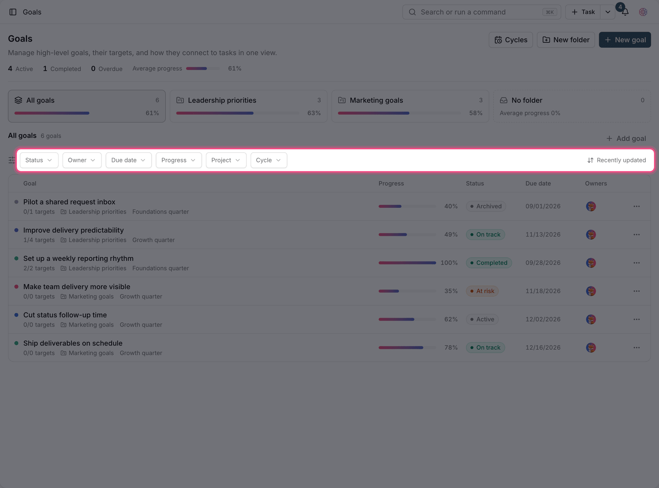Screen dimensions: 659x488
Task: Expand the Due date filter dropdown
Action: pyautogui.click(x=129, y=160)
